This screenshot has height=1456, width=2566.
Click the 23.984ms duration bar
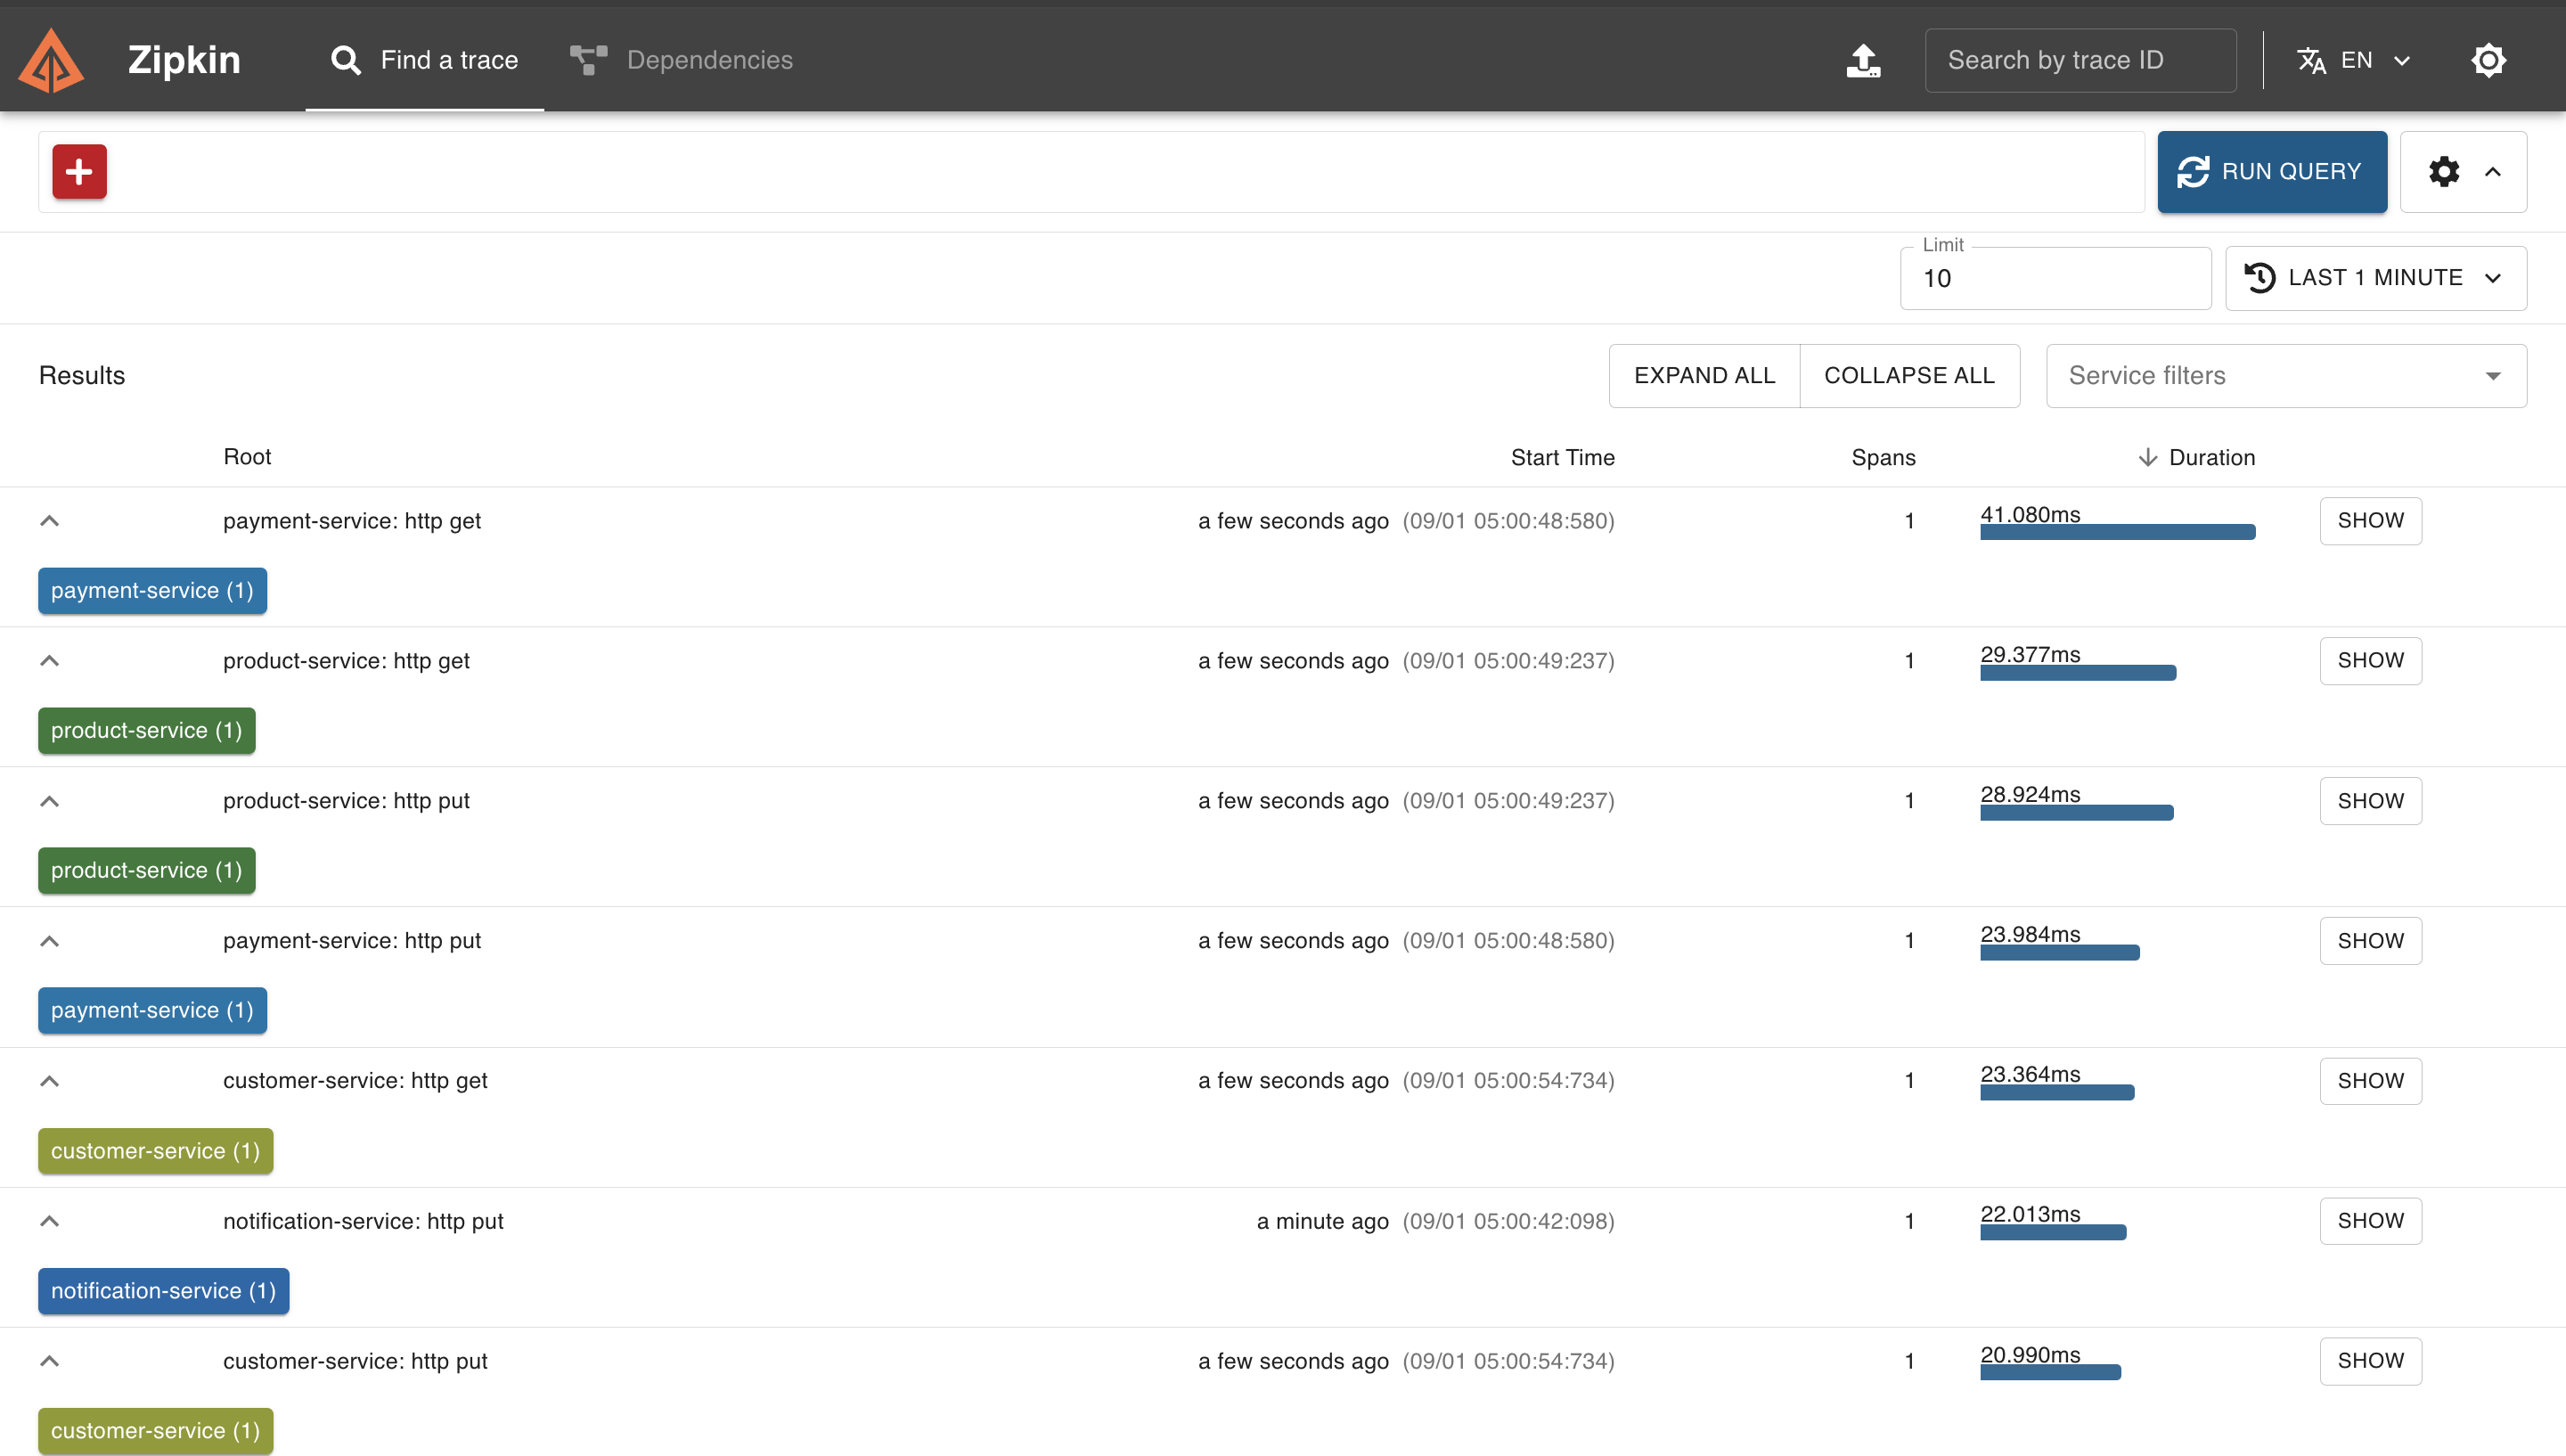coord(2059,952)
